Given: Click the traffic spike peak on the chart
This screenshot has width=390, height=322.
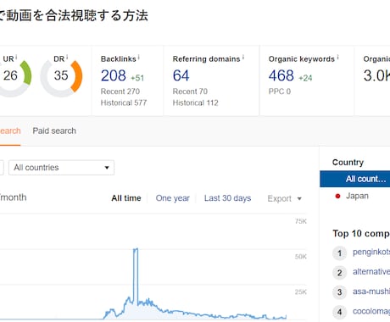Looking at the screenshot, I should click(136, 249).
